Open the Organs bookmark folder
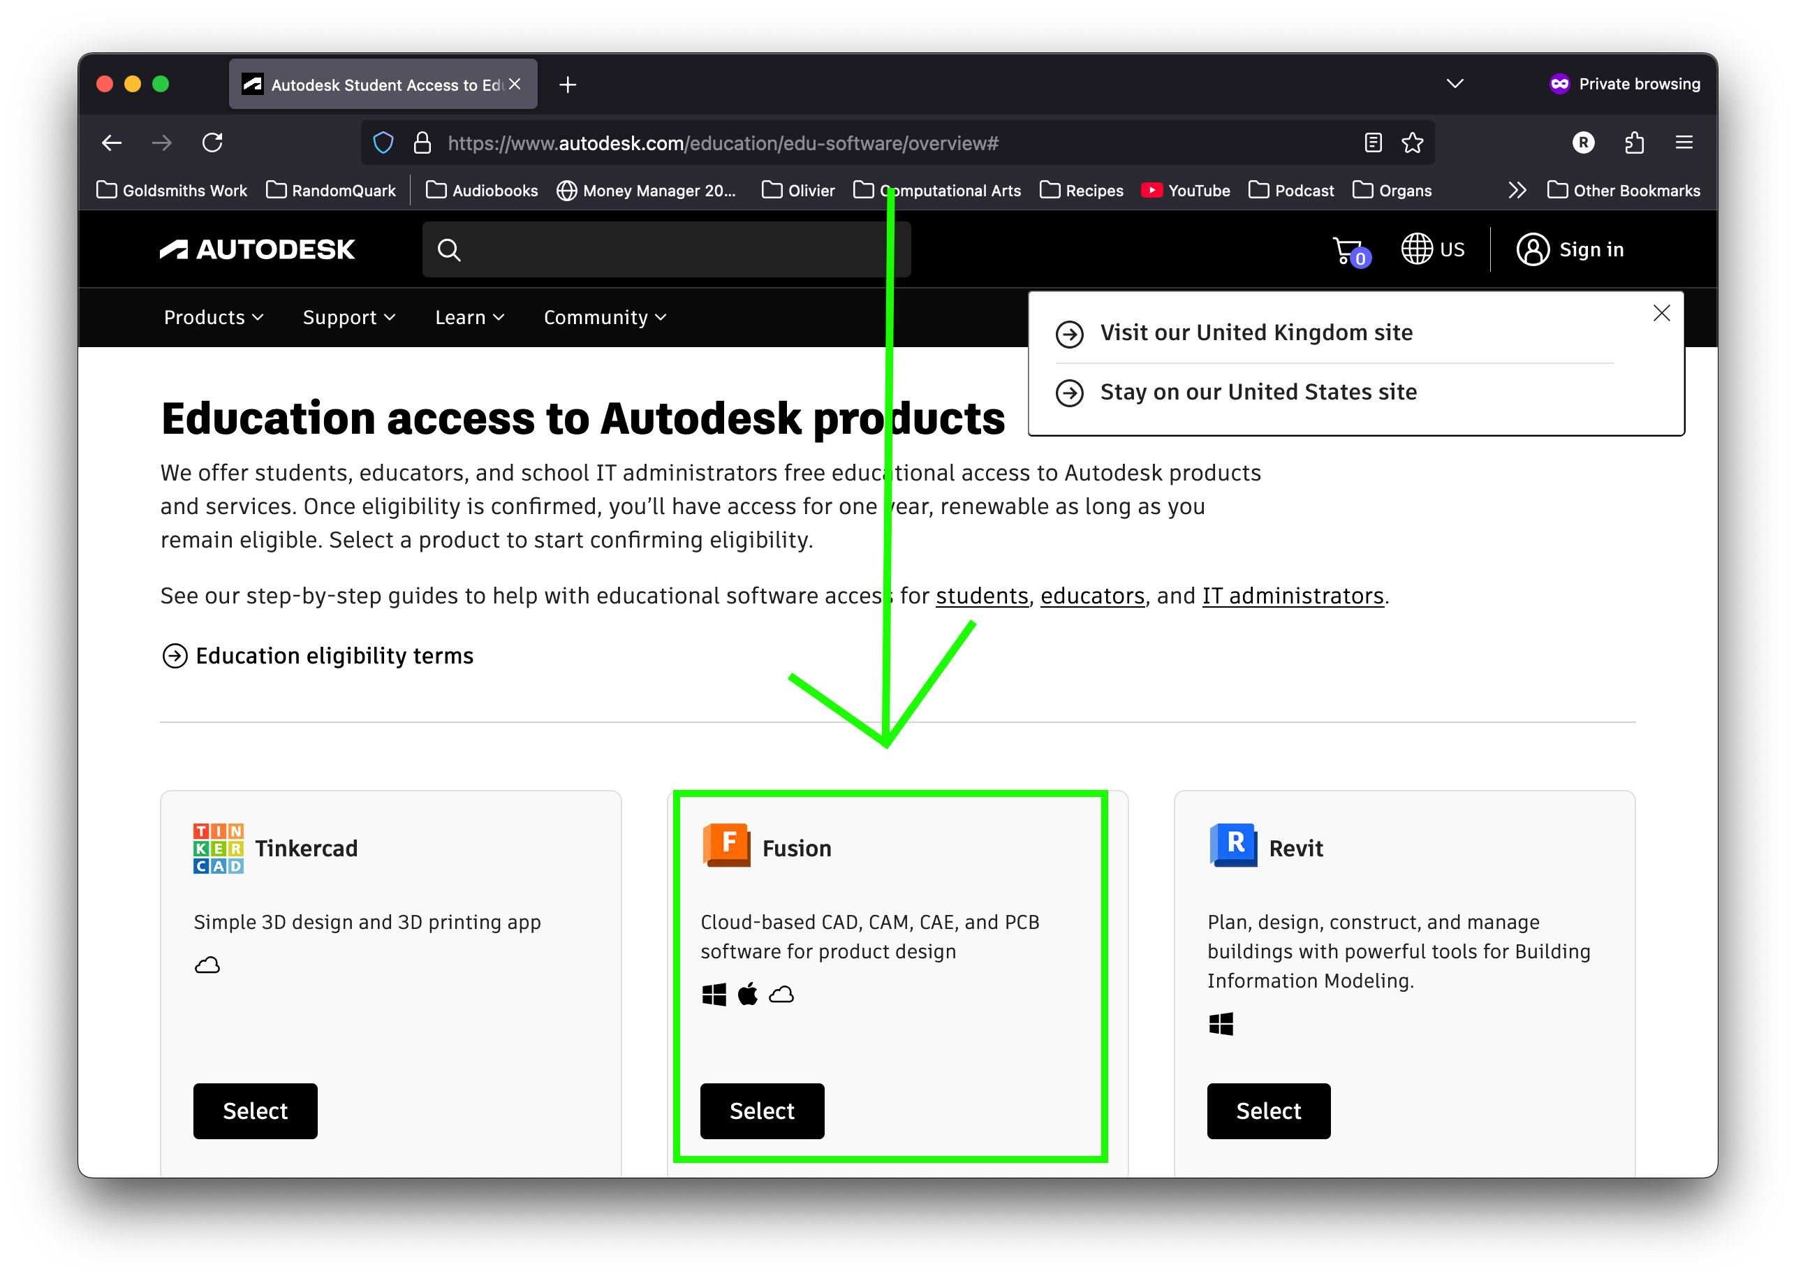1796x1281 pixels. pos(1392,190)
